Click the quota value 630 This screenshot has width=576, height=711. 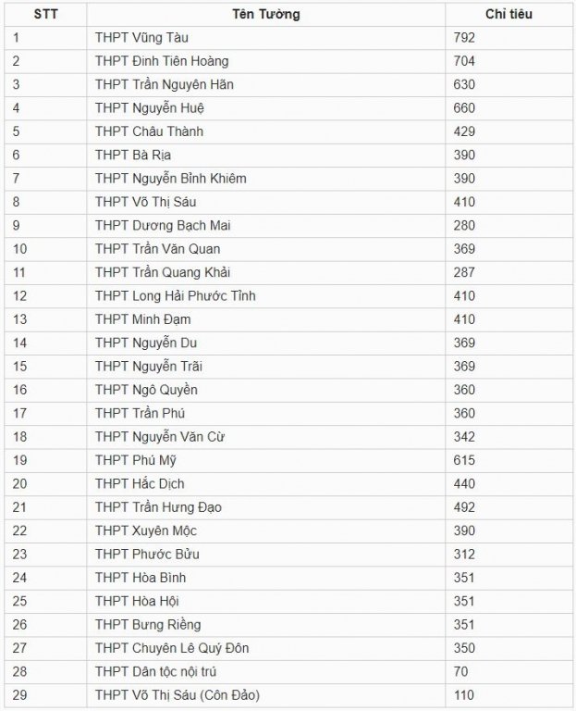(x=464, y=85)
